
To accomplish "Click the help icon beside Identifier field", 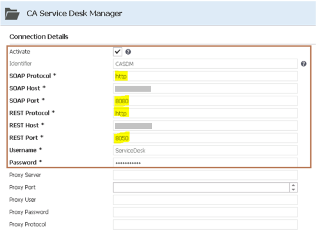I will (x=304, y=64).
